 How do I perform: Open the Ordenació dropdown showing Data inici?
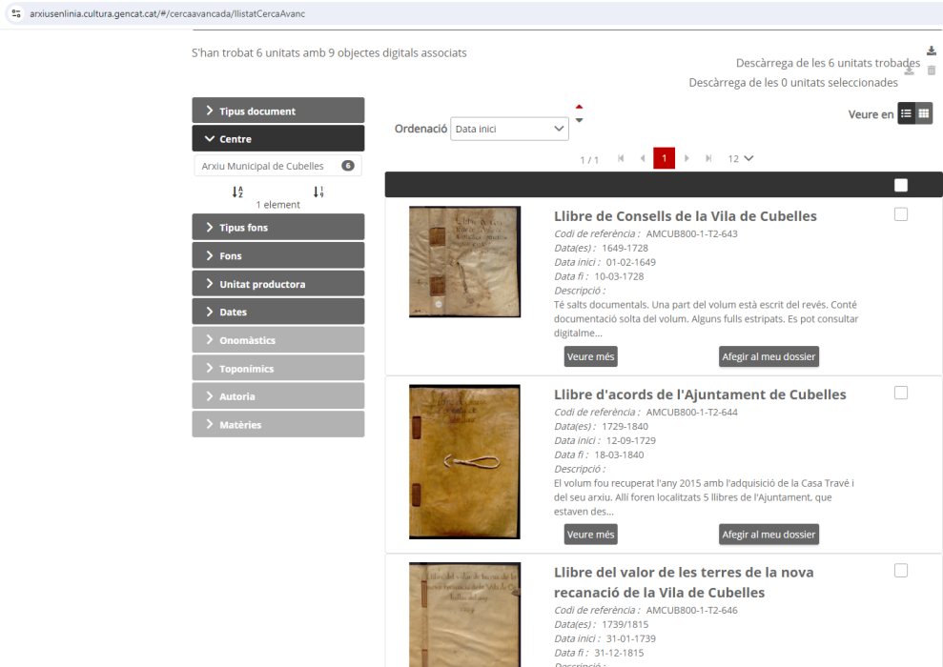[x=509, y=129]
